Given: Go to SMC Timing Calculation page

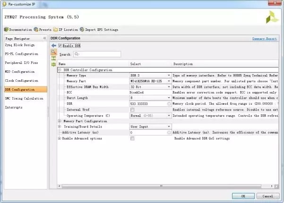Looking at the screenshot, I should (x=24, y=98).
